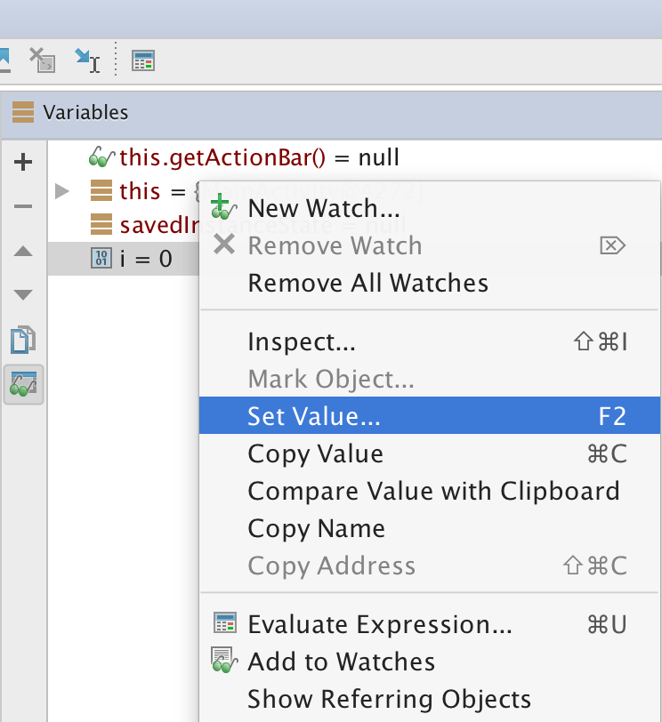662x722 pixels.
Task: Expand the 'this' variable node
Action: (x=61, y=190)
